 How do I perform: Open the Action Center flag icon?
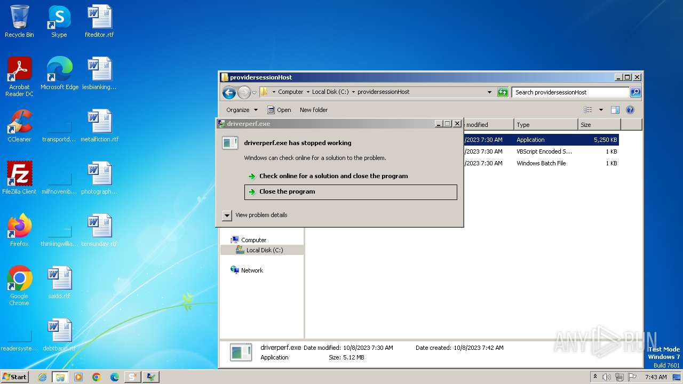point(632,377)
